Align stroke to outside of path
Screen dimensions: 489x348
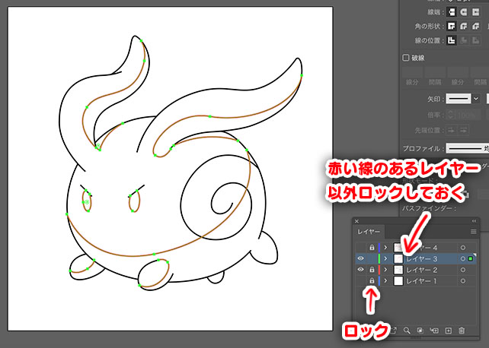475,40
